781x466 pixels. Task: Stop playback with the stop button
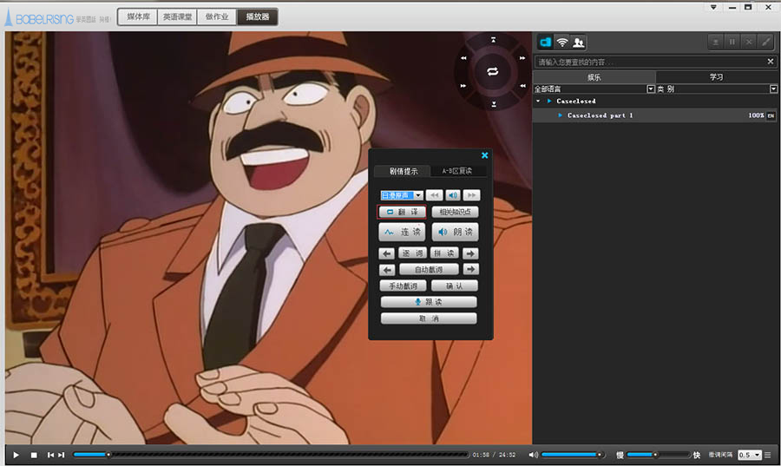34,455
